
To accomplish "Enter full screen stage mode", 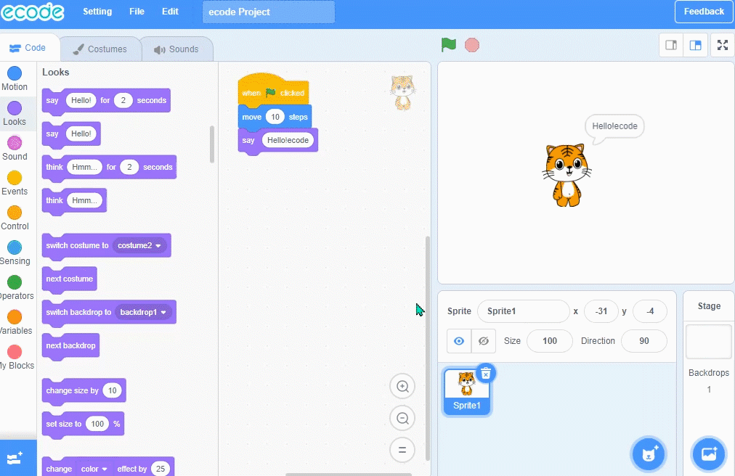I will point(723,45).
